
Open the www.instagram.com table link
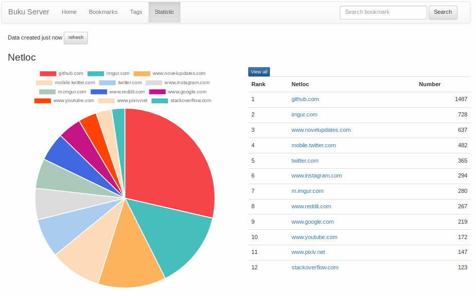pos(317,175)
